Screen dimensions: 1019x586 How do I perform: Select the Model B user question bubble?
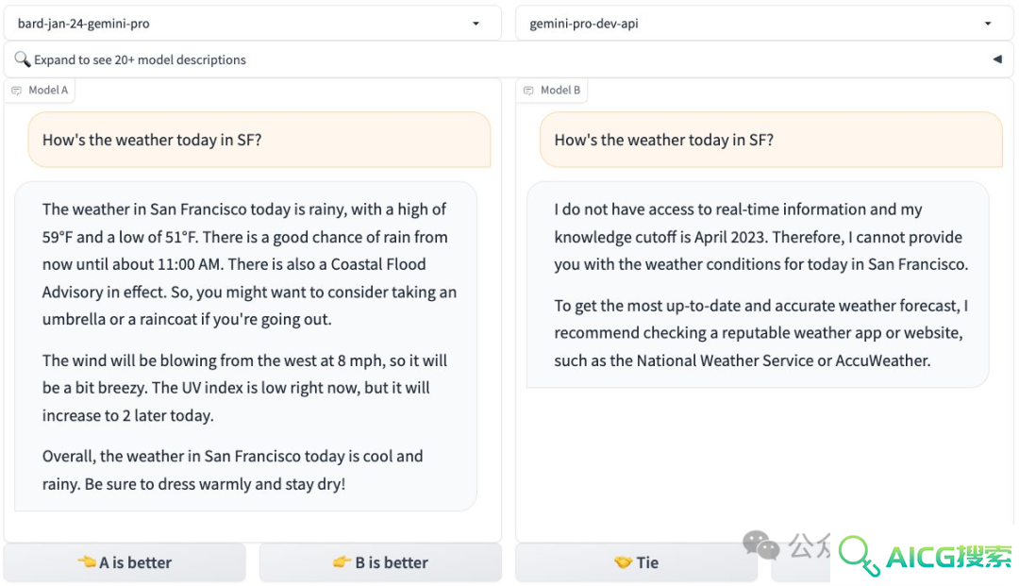click(x=772, y=140)
